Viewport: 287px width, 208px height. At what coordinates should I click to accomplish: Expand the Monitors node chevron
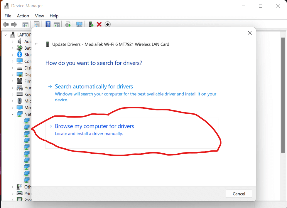click(12, 108)
